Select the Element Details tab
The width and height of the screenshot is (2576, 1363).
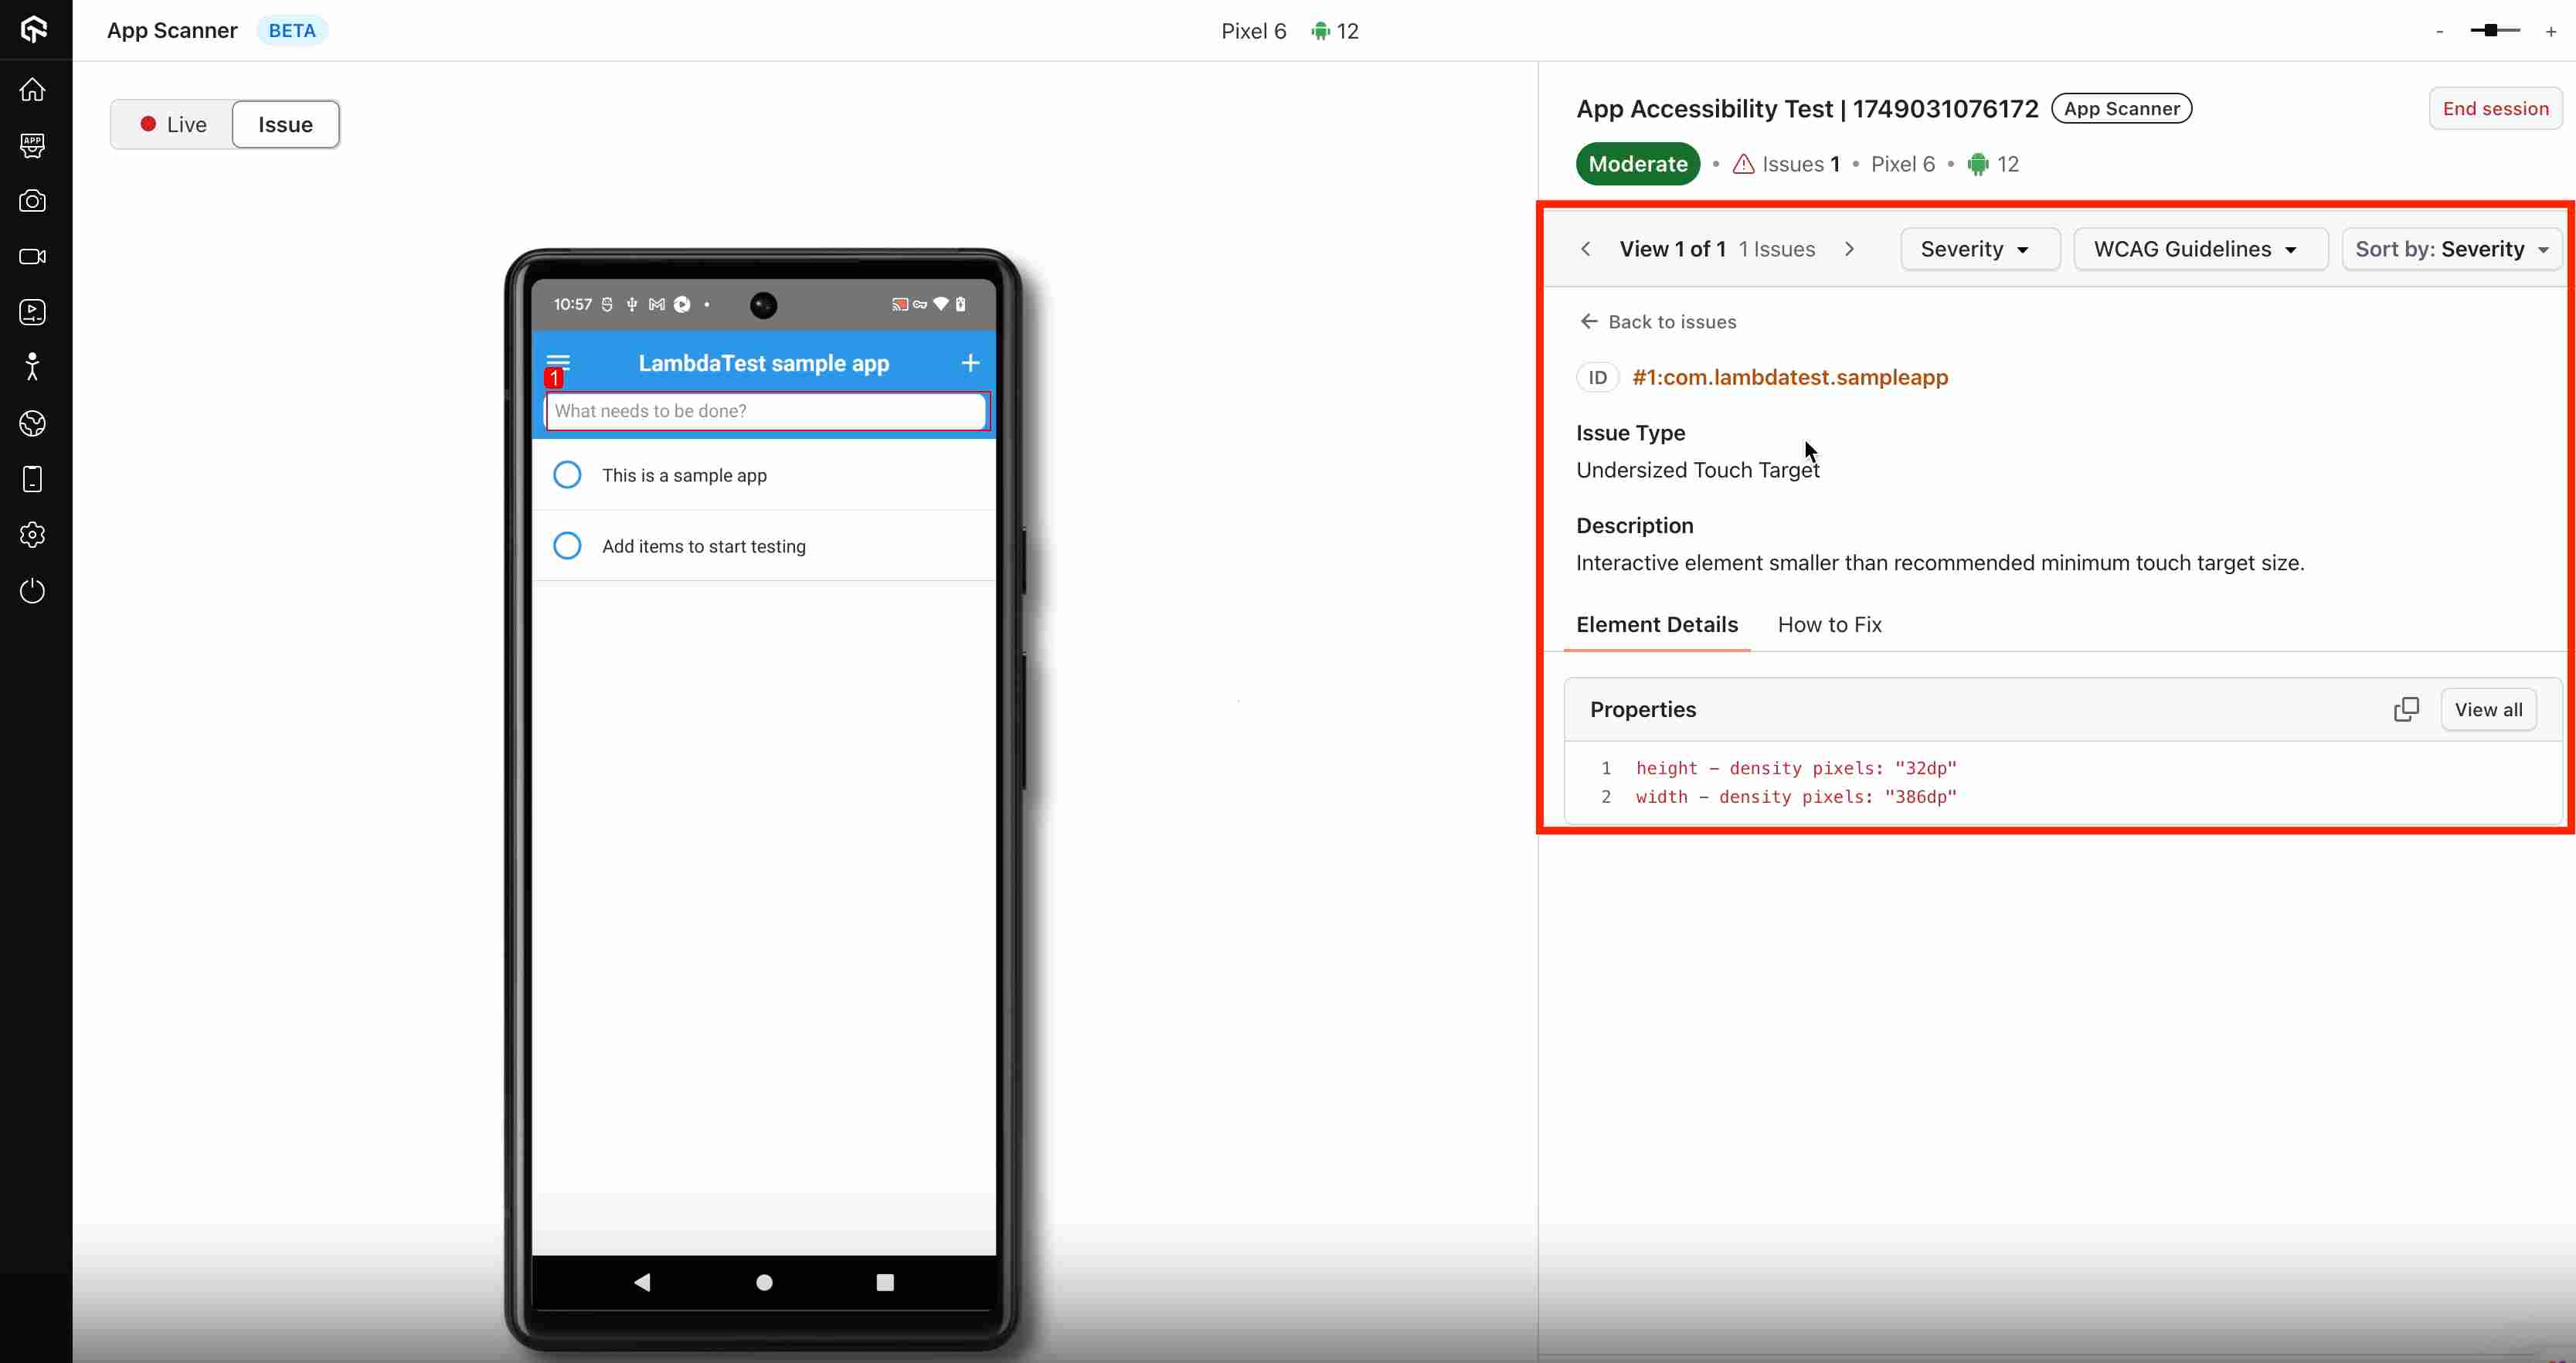coord(1657,625)
